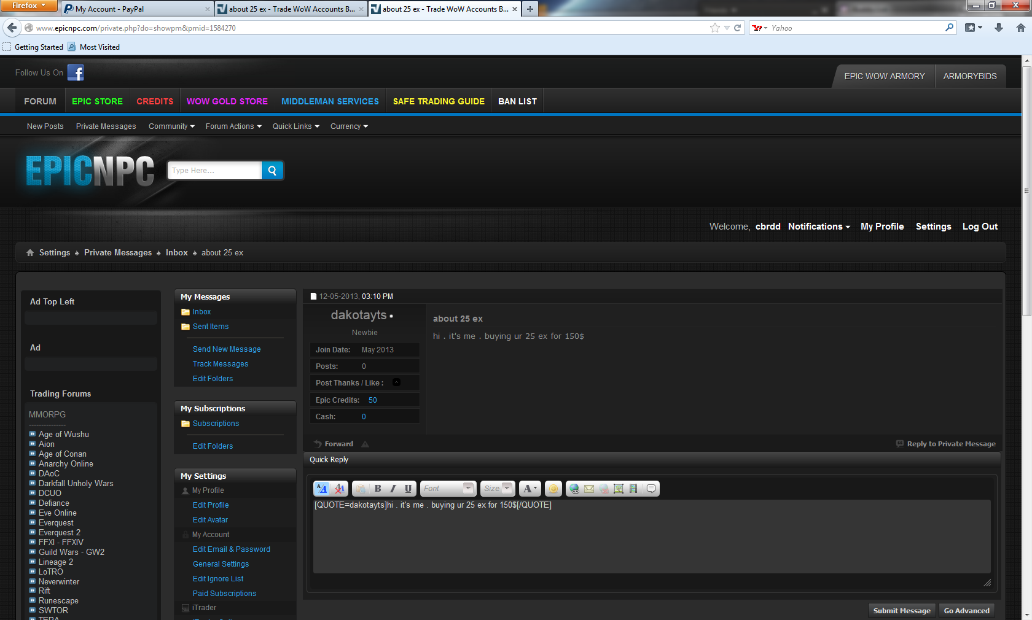The height and width of the screenshot is (620, 1032).
Task: Open the Age of Wushu trading forum
Action: click(x=64, y=435)
